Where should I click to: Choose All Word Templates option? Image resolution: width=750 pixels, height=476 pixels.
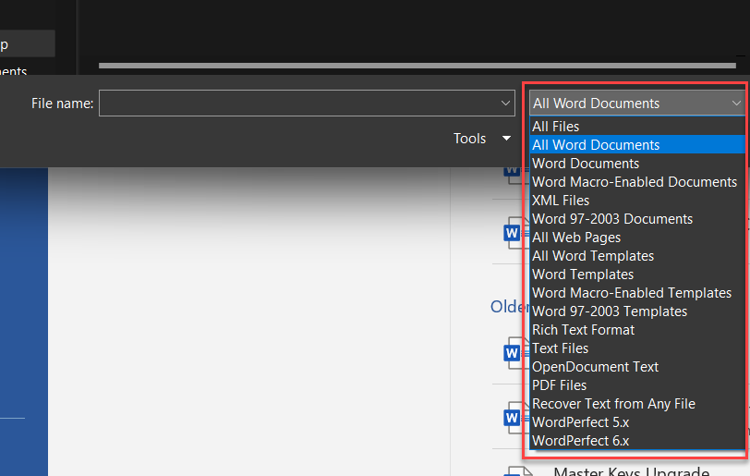637,256
